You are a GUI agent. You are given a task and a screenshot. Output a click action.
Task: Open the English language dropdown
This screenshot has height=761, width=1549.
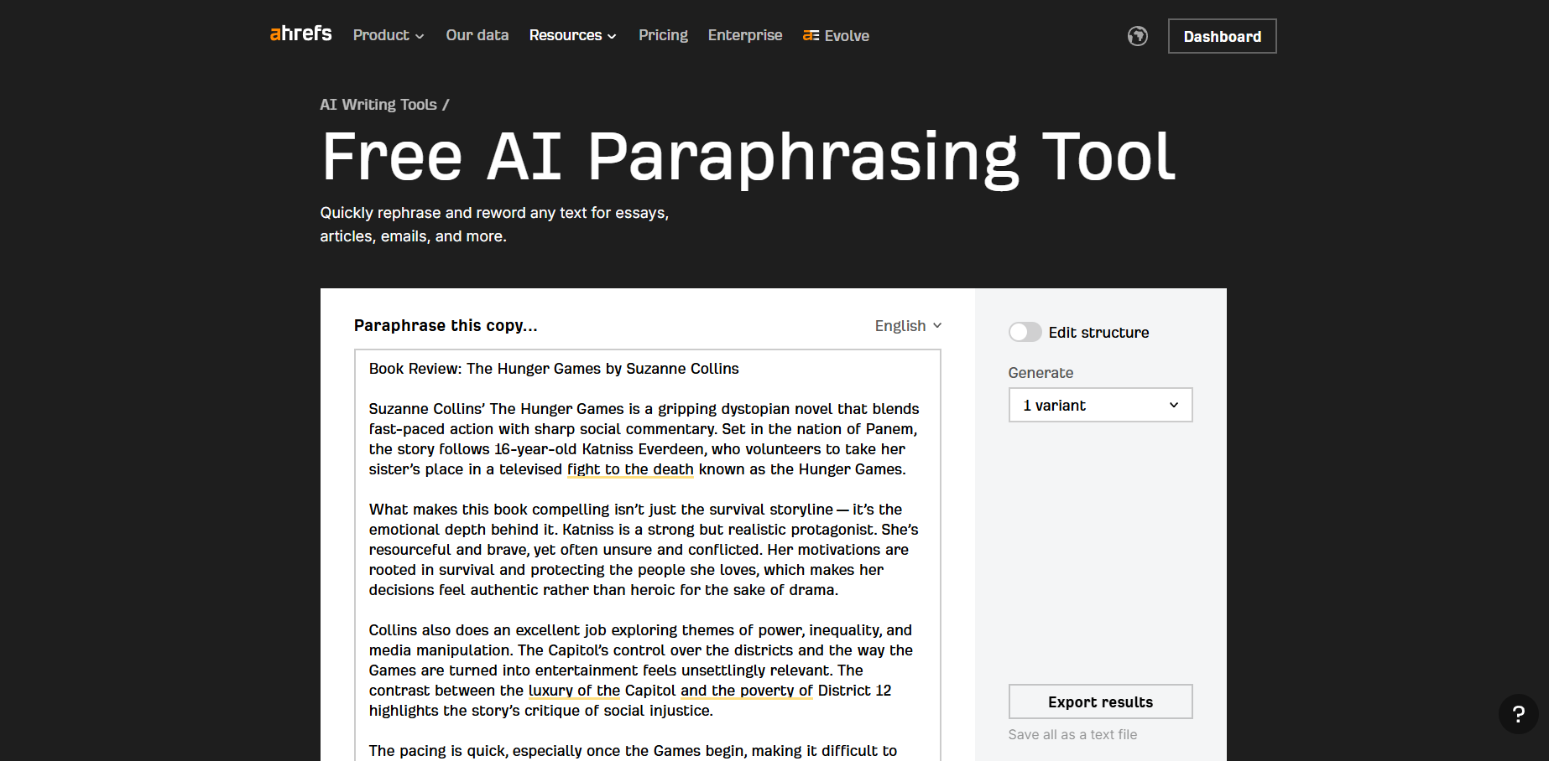pos(908,325)
